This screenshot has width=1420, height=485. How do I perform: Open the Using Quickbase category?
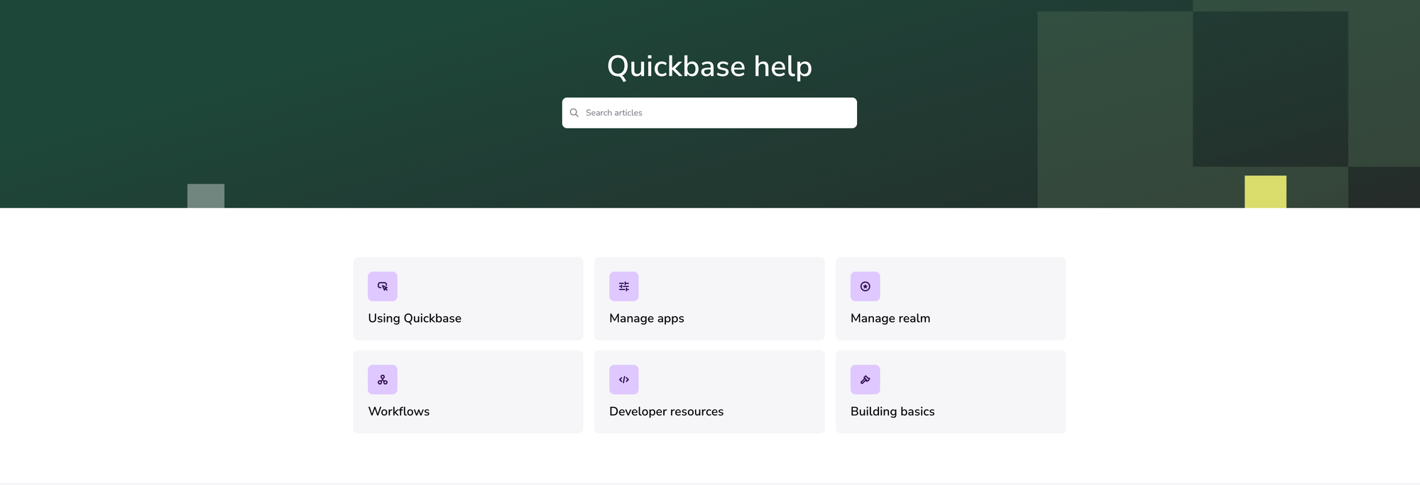coord(469,299)
